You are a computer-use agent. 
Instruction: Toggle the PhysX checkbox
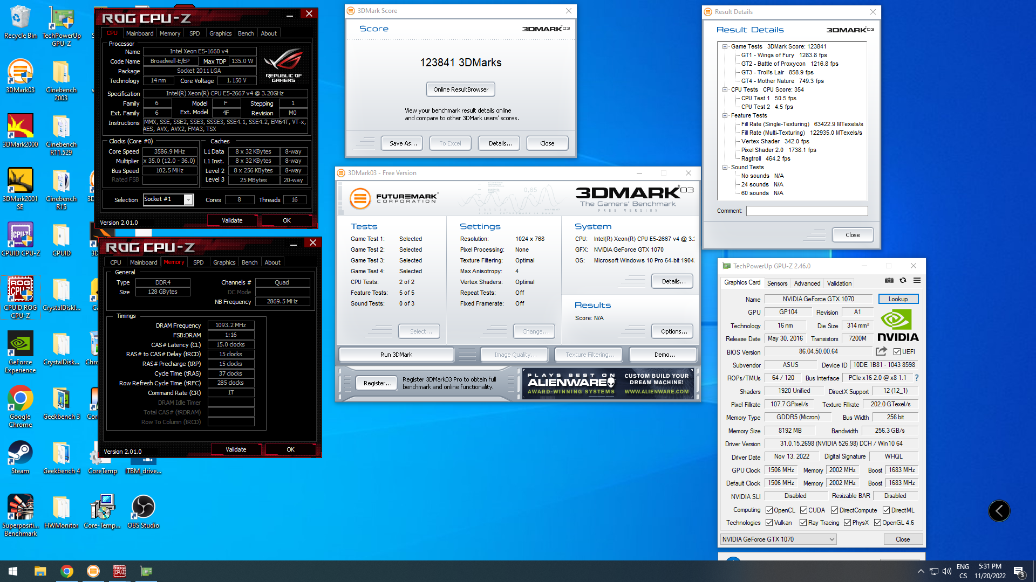click(x=847, y=522)
